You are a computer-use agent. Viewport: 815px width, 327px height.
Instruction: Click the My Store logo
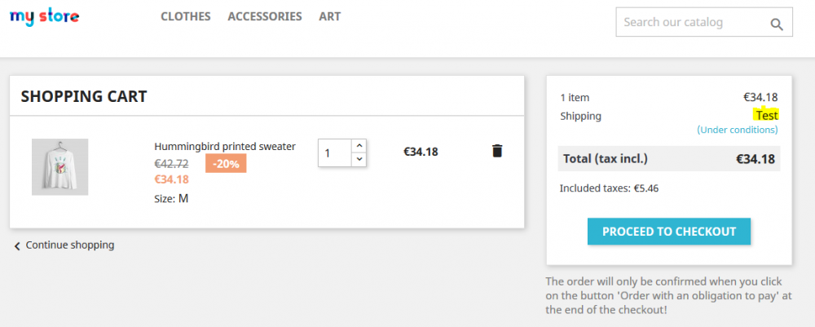point(44,17)
